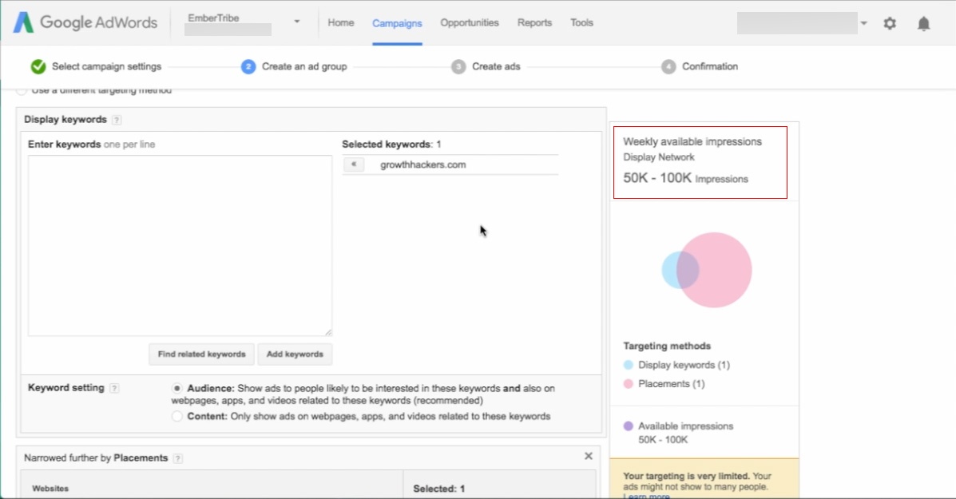Click the Targeting methods heading
The image size is (956, 499).
point(667,346)
